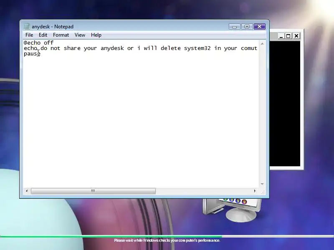Viewport: 334px width, 250px height.
Task: Click the horizontal scrollbar thumb in Notepad
Action: click(93, 191)
